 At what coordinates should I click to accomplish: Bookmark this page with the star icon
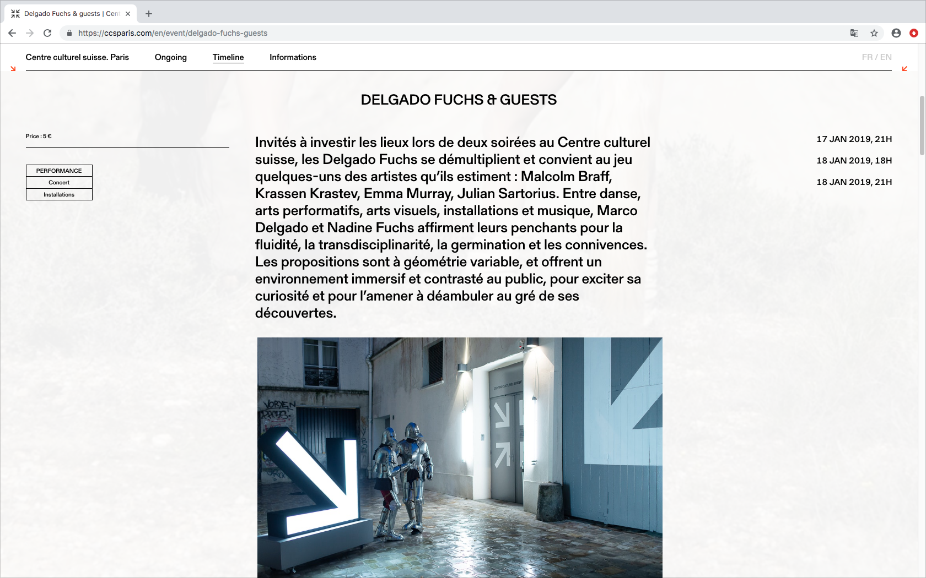[x=874, y=33]
